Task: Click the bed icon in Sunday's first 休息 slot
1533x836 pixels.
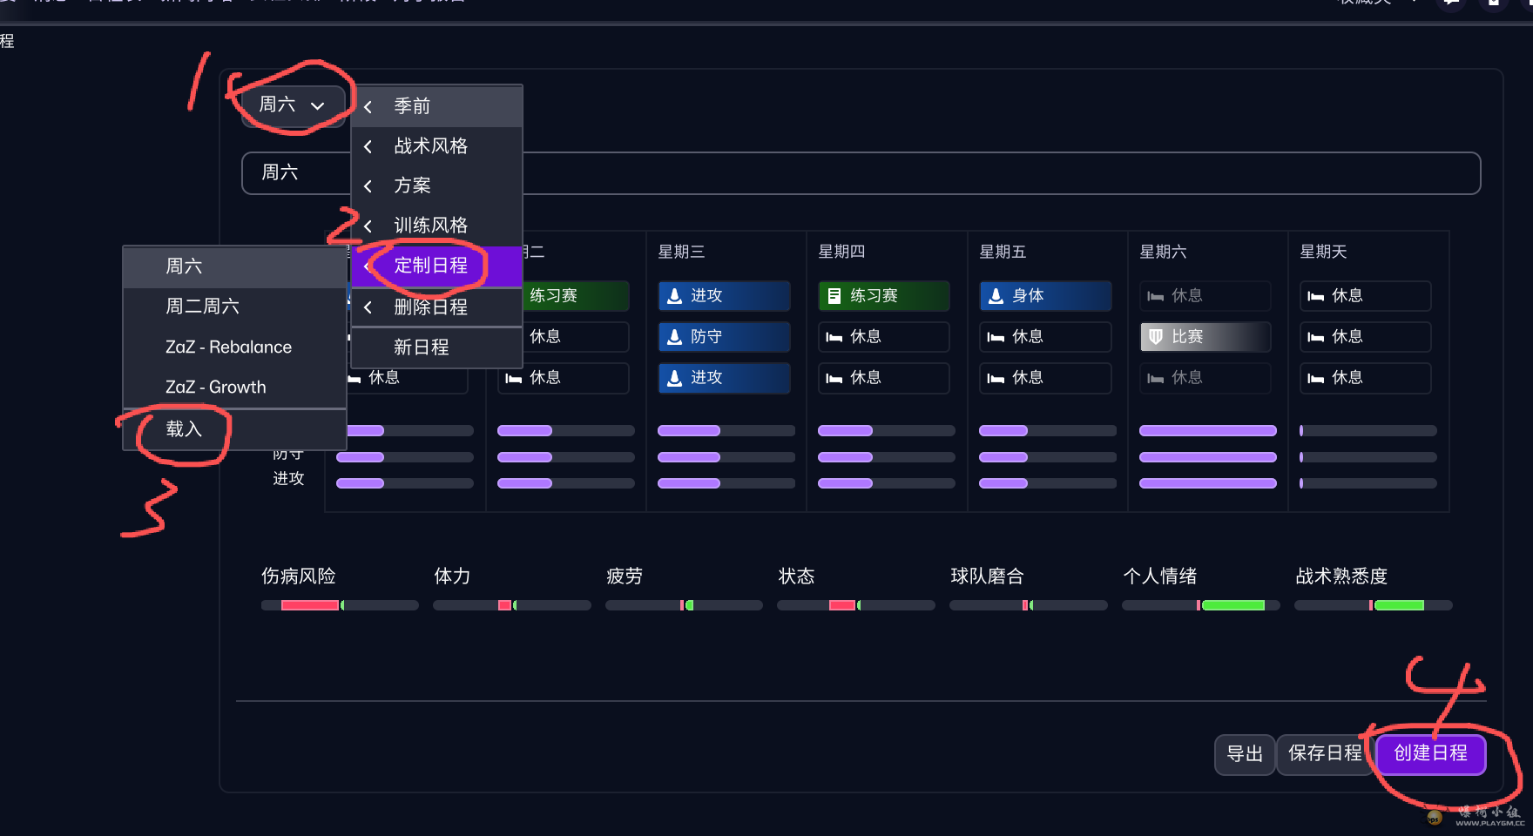Action: [x=1315, y=296]
